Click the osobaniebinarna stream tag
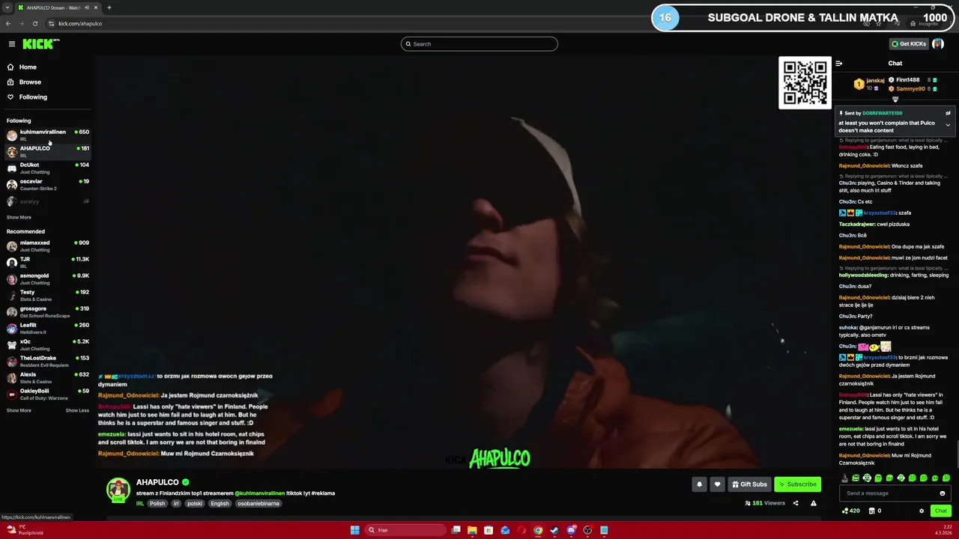Image resolution: width=959 pixels, height=539 pixels. point(258,504)
